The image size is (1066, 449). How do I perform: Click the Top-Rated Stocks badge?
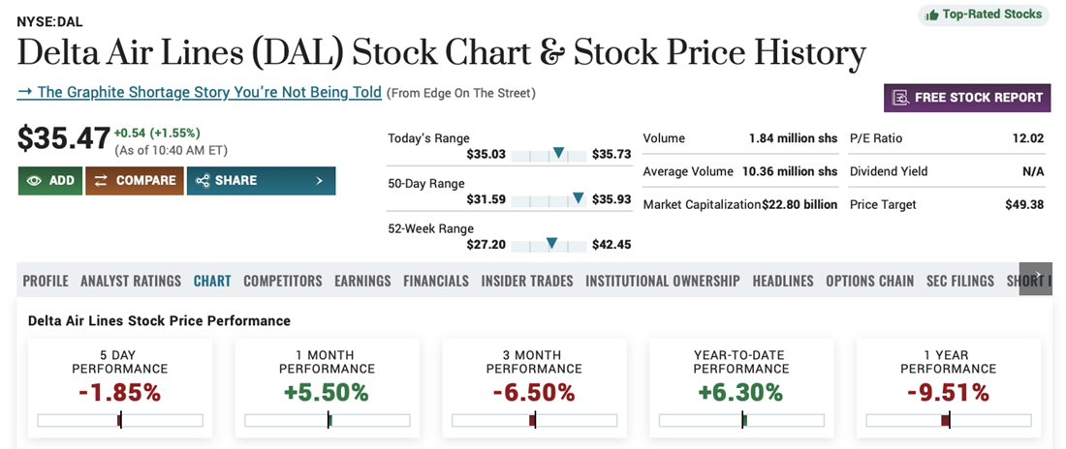(x=984, y=15)
